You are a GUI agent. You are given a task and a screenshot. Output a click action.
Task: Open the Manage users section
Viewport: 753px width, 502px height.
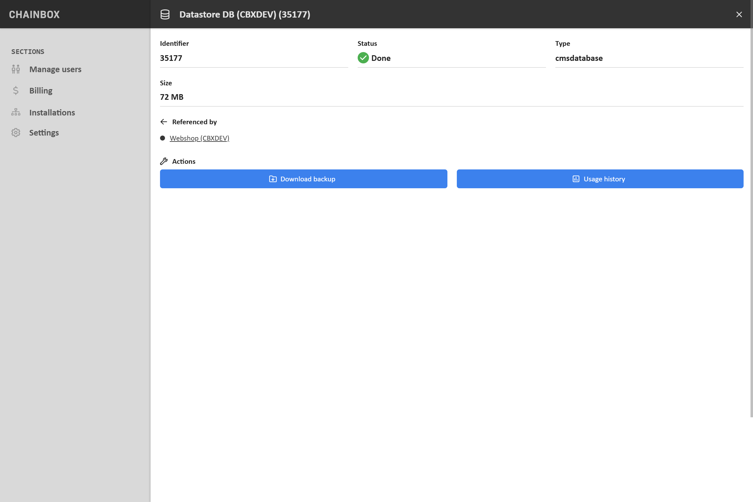55,69
